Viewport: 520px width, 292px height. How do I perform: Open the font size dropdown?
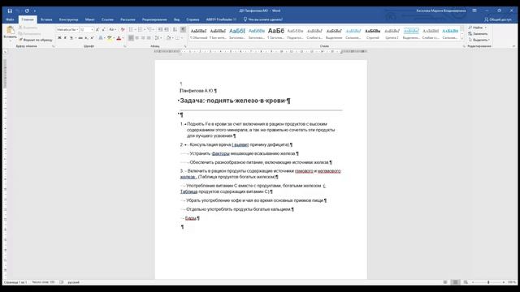tap(92, 30)
